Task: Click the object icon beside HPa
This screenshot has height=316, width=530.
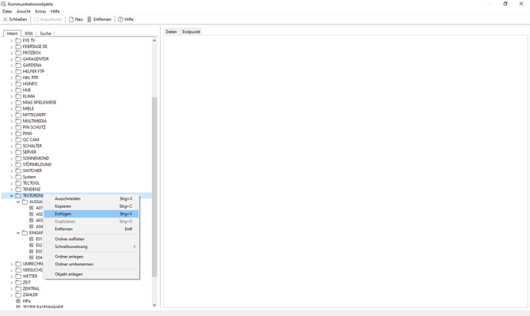Action: [18, 301]
